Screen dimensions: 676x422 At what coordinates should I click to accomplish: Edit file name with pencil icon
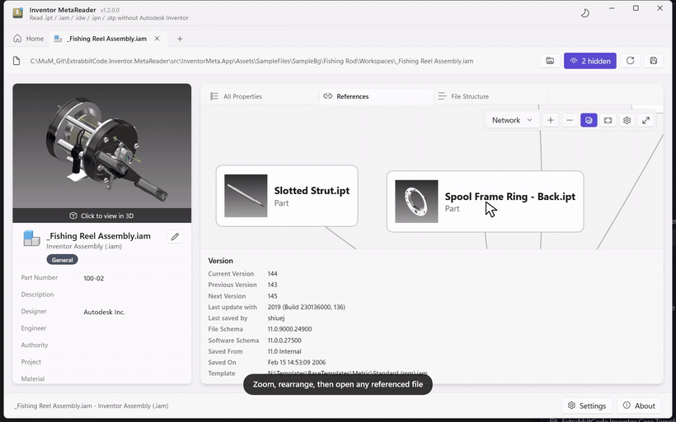click(175, 237)
